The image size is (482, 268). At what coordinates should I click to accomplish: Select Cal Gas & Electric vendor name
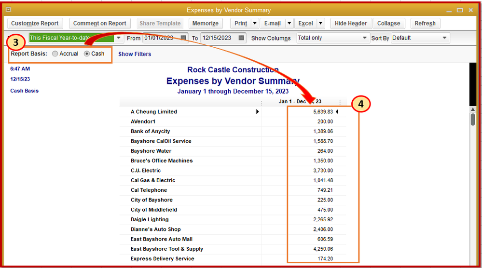click(x=153, y=180)
